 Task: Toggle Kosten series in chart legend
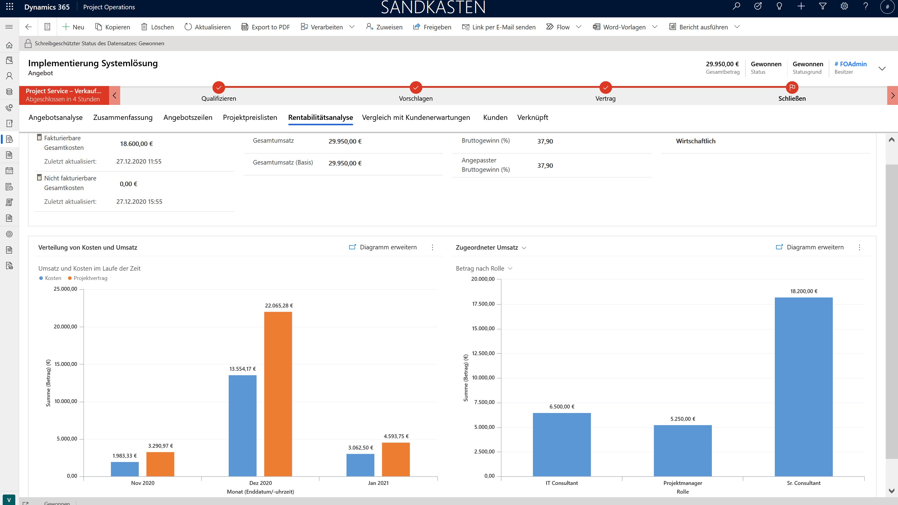pyautogui.click(x=50, y=278)
